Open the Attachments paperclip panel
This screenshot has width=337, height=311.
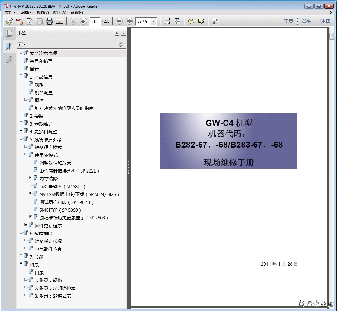point(9,59)
